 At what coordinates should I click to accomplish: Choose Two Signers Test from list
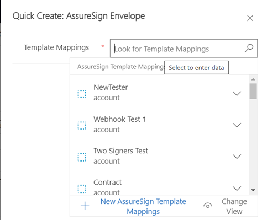[x=159, y=156]
